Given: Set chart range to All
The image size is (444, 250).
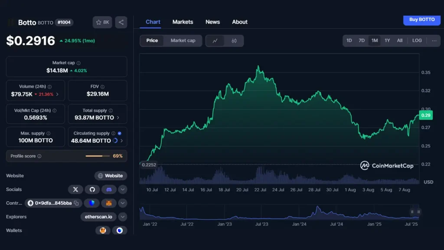Looking at the screenshot, I should click(399, 40).
